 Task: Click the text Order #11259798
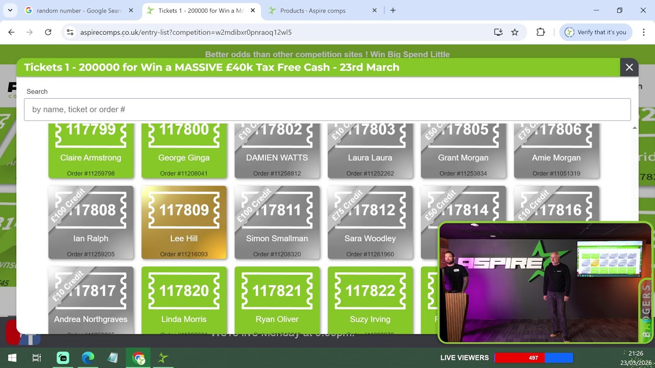tap(91, 173)
